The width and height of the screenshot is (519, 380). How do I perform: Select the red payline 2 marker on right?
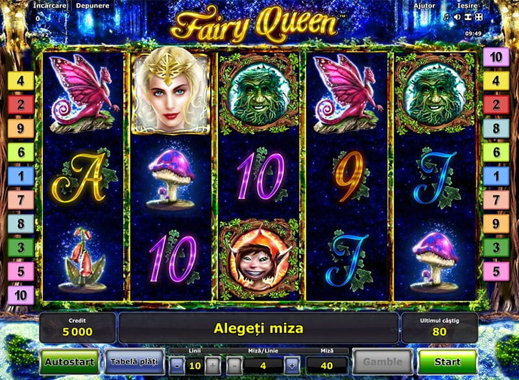point(496,105)
